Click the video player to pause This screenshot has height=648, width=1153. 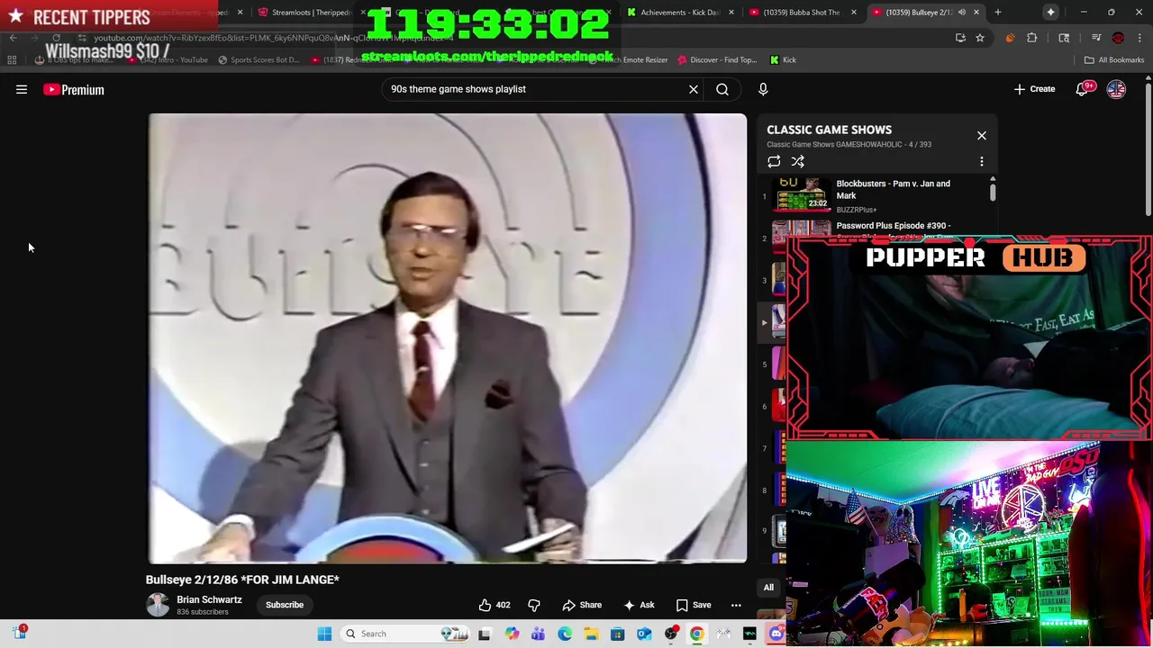(448, 337)
